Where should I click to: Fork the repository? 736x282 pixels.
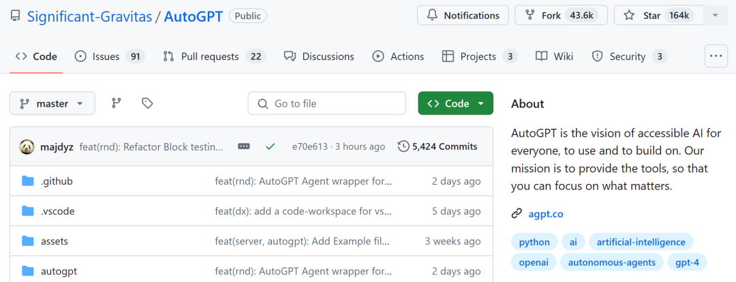pyautogui.click(x=561, y=16)
